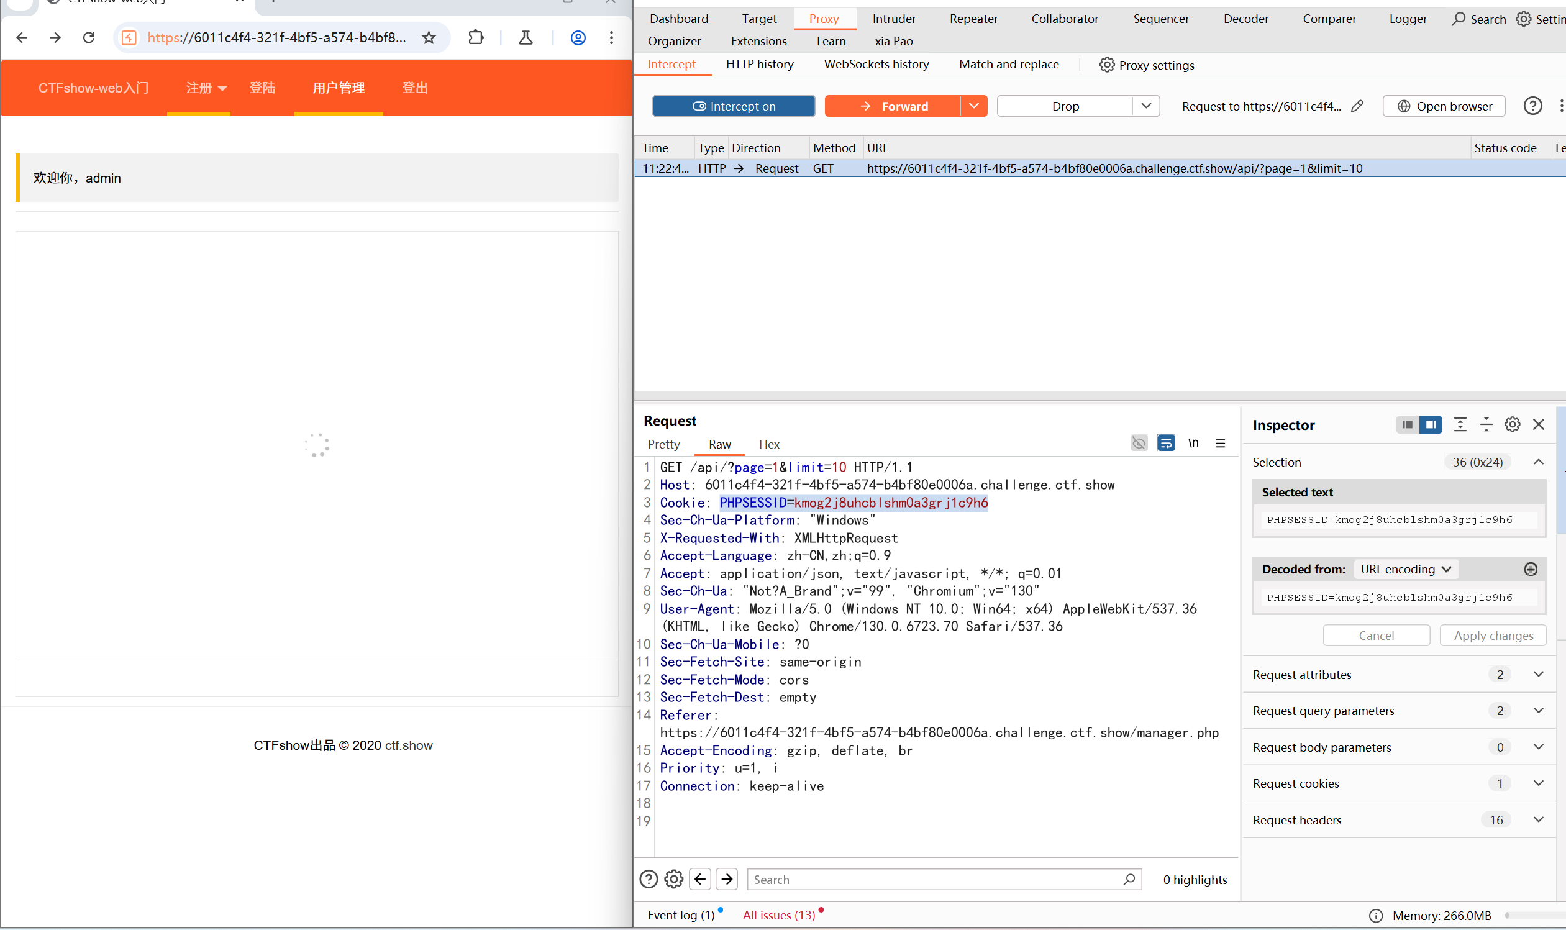Forward the intercepted request
The image size is (1566, 930).
tap(893, 106)
